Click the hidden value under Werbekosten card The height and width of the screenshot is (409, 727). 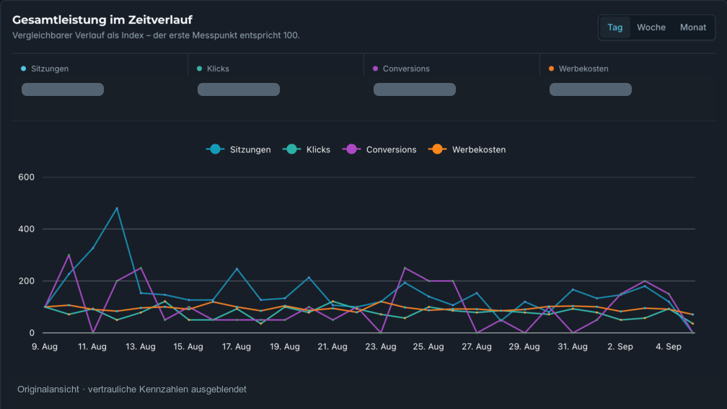click(590, 89)
